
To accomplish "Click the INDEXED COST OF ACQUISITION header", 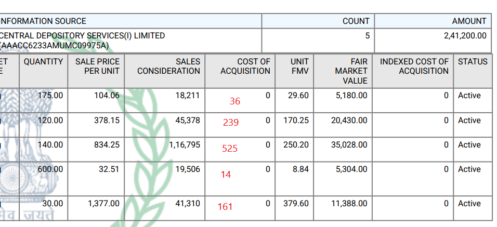I will point(414,66).
